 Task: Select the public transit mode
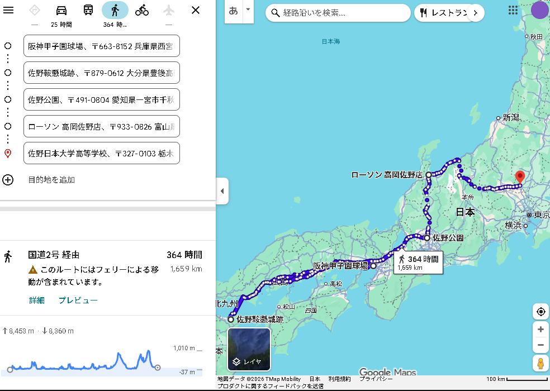click(x=88, y=10)
